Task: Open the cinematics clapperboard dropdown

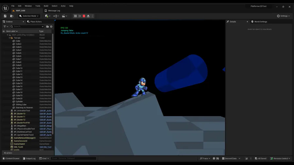Action: 64,16
